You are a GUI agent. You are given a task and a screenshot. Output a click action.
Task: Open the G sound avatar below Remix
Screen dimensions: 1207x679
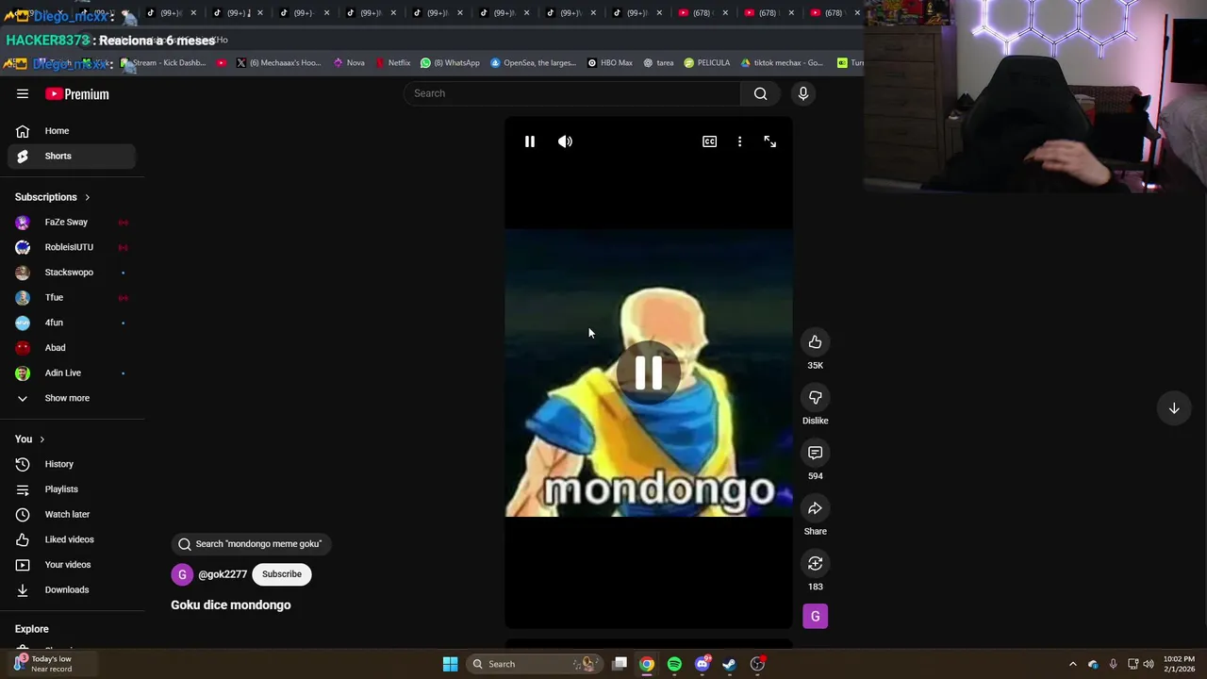tap(815, 617)
